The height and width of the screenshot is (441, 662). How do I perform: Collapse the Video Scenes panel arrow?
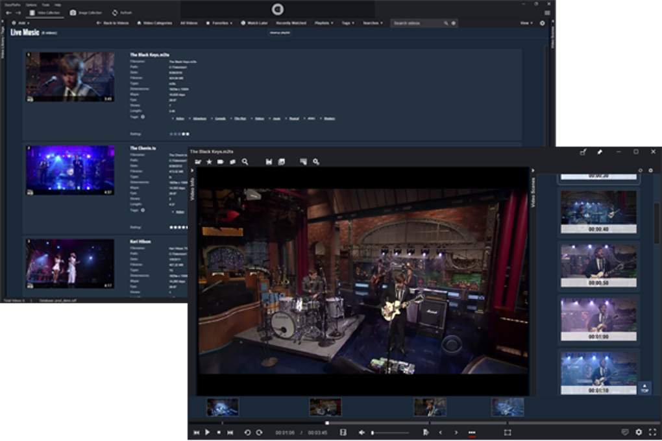point(533,171)
